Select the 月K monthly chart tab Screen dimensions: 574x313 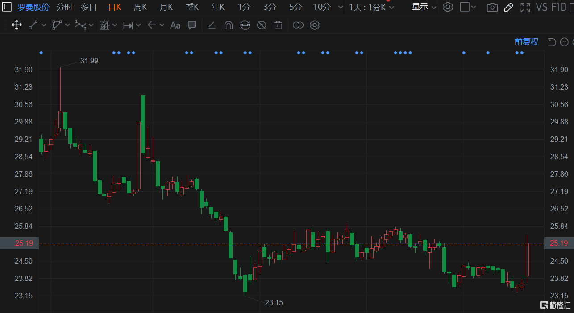click(166, 7)
